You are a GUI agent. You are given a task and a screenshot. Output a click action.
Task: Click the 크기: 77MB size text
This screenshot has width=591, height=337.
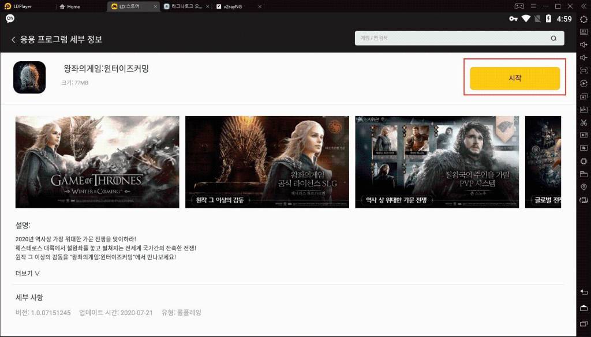tap(74, 83)
